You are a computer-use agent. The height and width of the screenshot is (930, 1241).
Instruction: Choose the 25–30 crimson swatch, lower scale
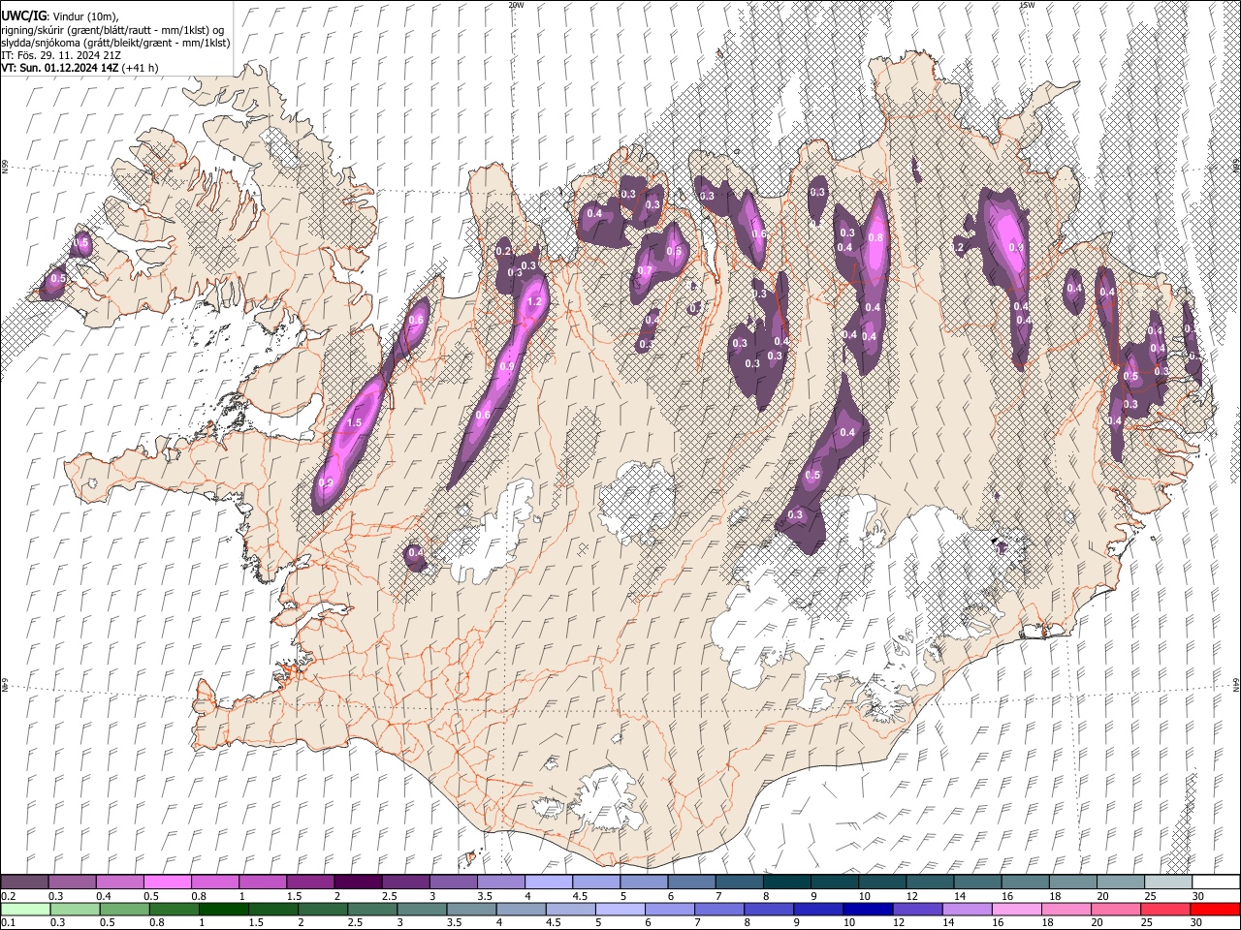(x=1164, y=910)
